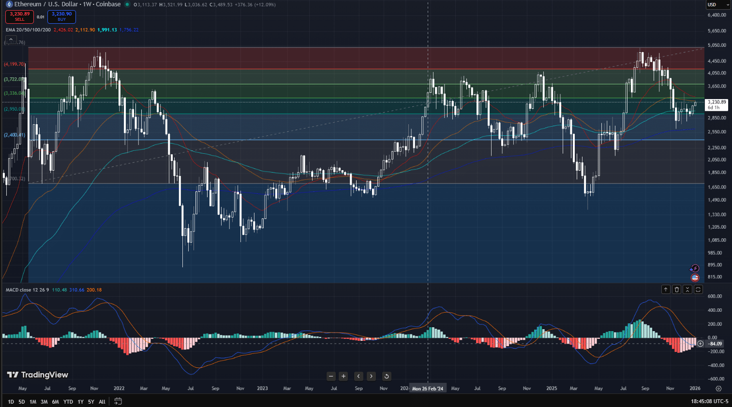Move the MACD pane up with the arrow icon
This screenshot has height=407, width=732.
[x=666, y=289]
